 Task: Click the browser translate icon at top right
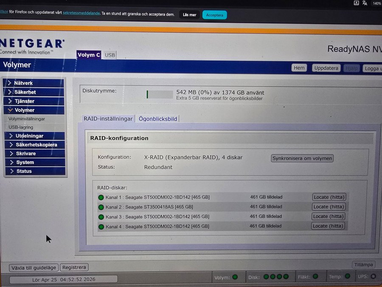364,3
